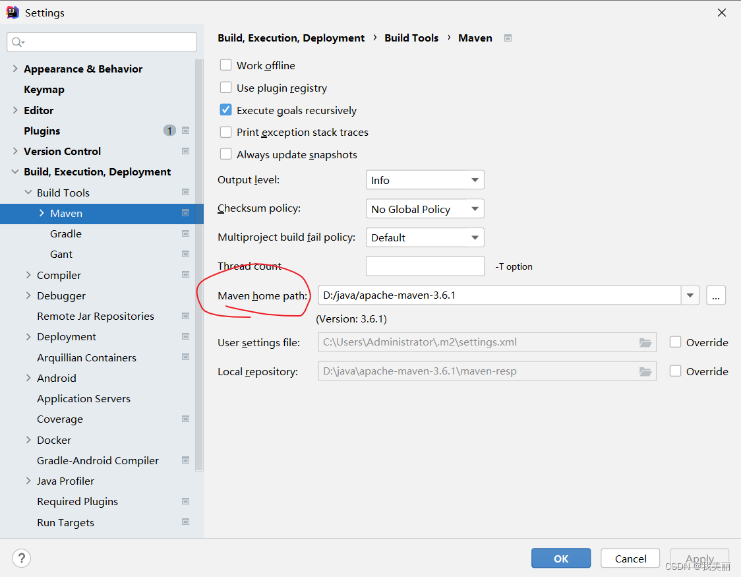Click the search magnifier icon in settings

[18, 42]
